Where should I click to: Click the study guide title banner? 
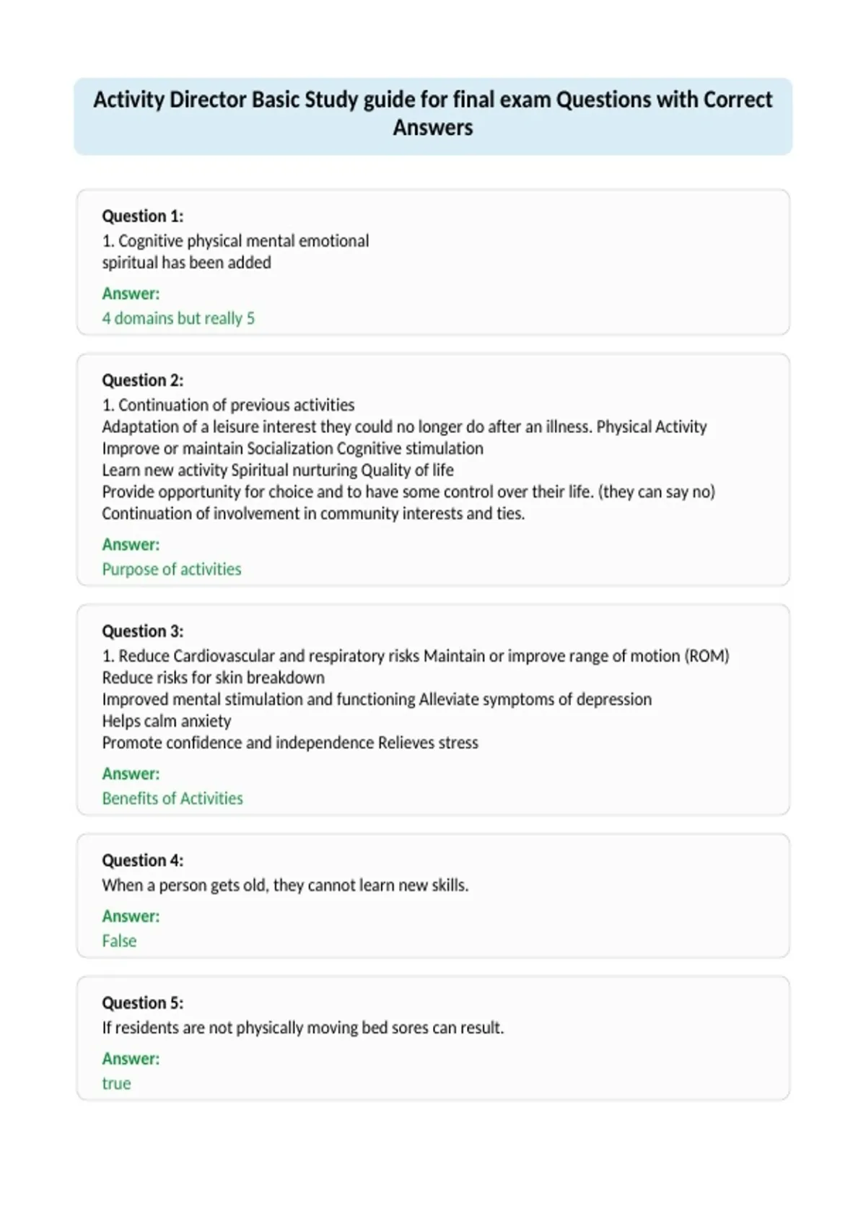433,116
